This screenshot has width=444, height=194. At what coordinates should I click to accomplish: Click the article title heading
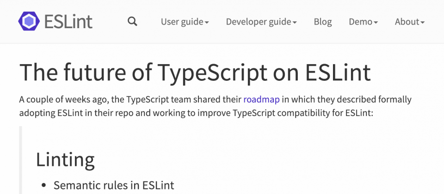pyautogui.click(x=195, y=72)
